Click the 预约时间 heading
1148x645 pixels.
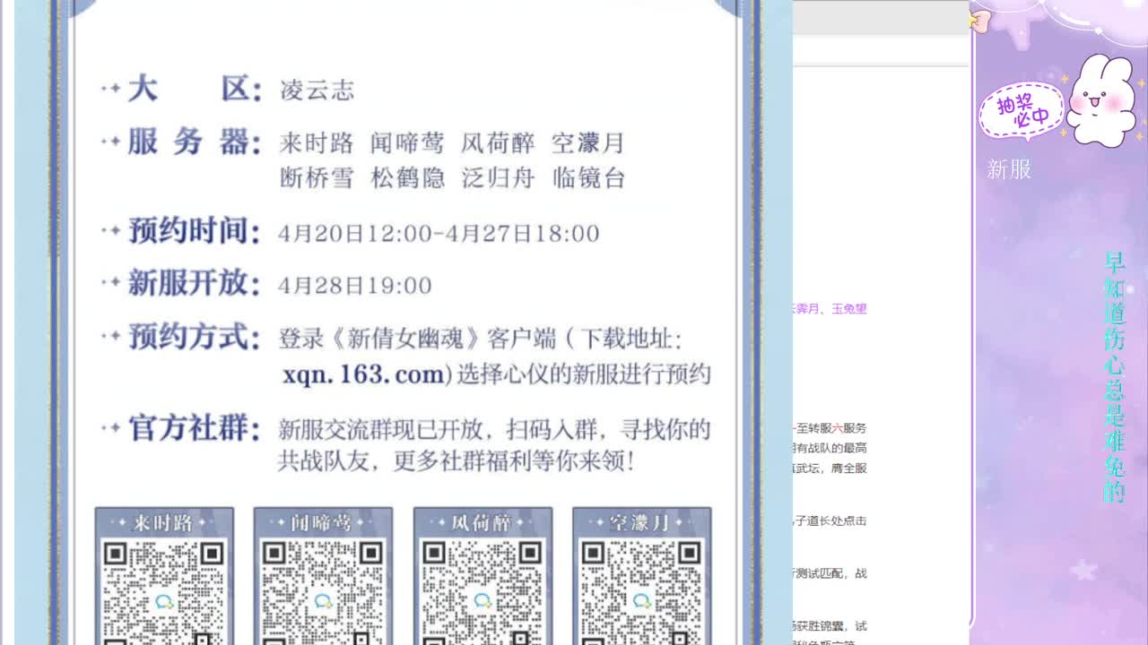(194, 231)
